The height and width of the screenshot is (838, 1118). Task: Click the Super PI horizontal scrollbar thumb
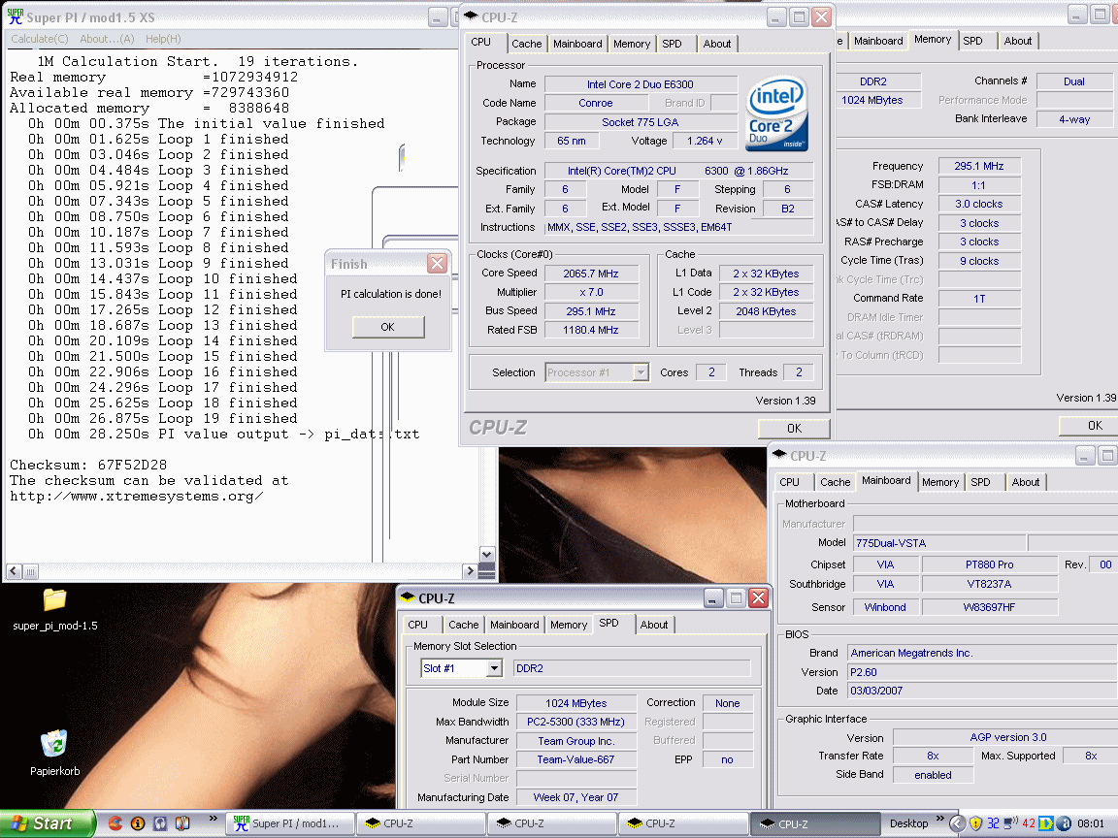tap(30, 570)
